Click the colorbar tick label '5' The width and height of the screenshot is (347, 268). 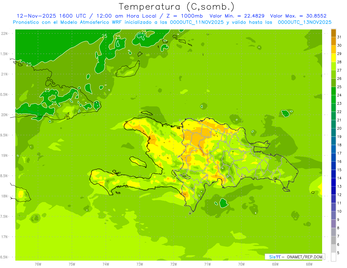point(338,253)
